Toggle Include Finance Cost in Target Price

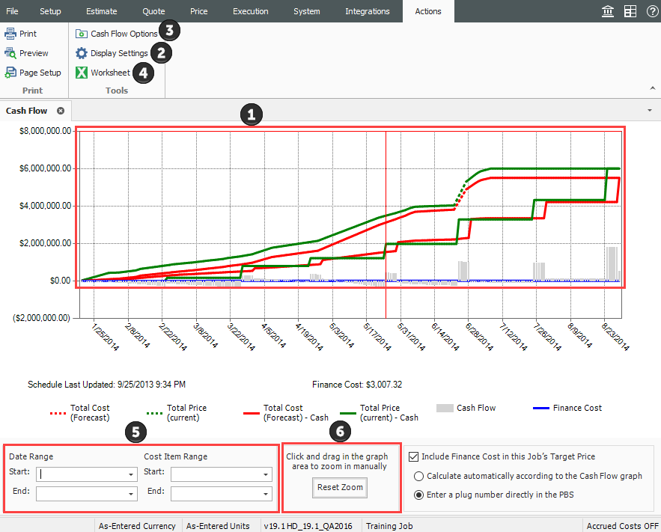(415, 456)
